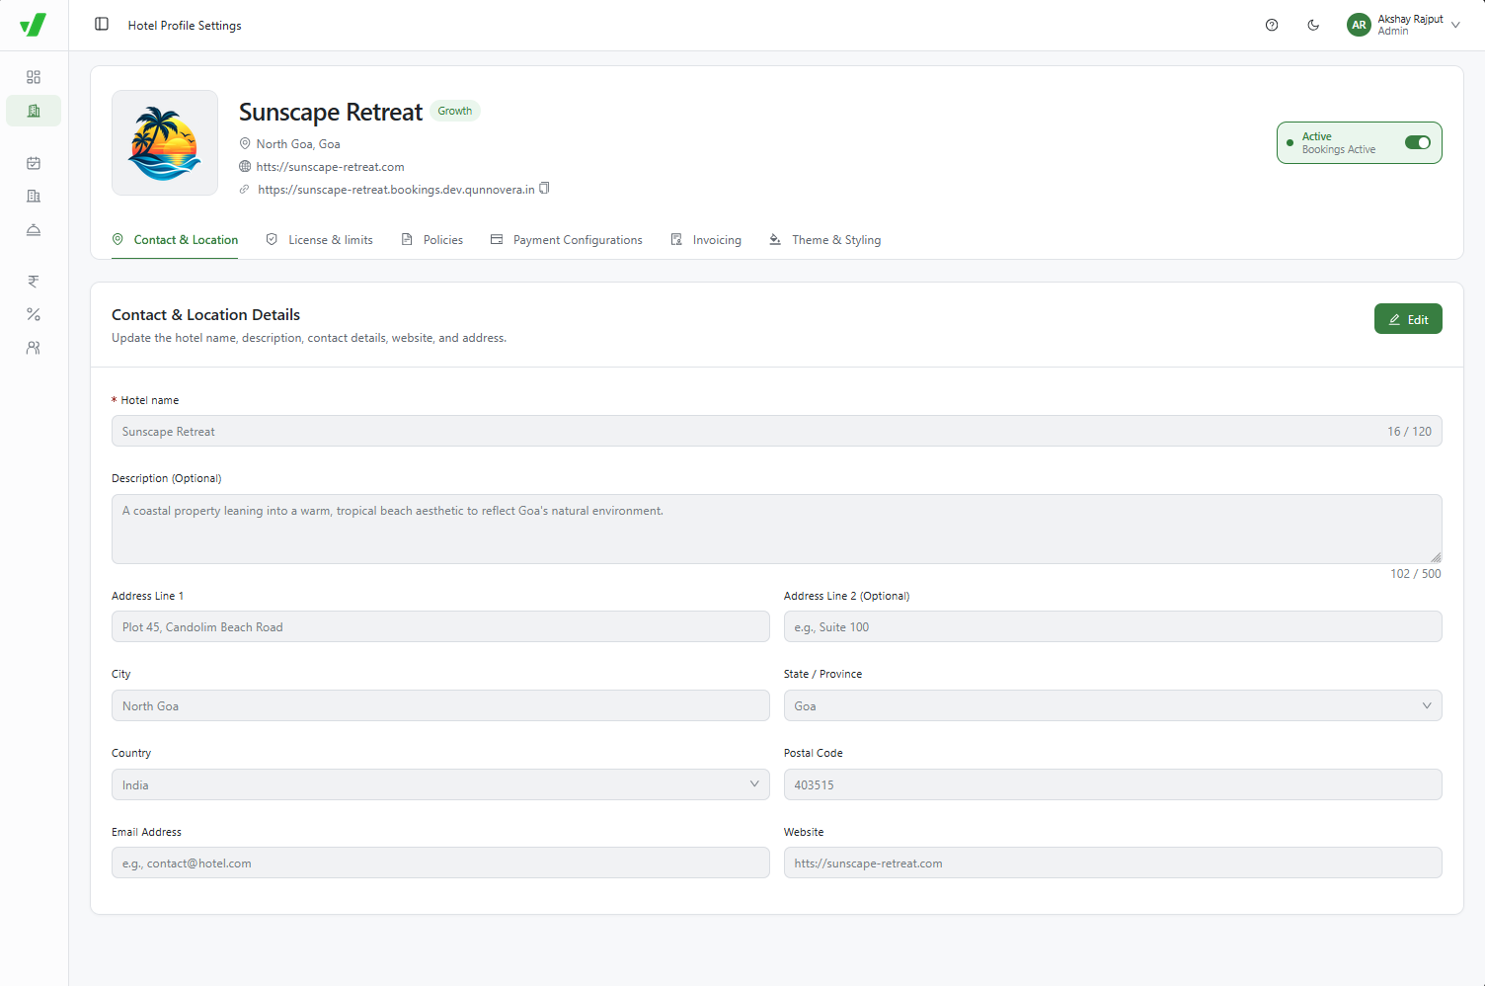Switch to dark mode moon icon

click(1313, 25)
